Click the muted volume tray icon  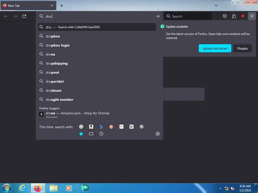pyautogui.click(x=233, y=188)
